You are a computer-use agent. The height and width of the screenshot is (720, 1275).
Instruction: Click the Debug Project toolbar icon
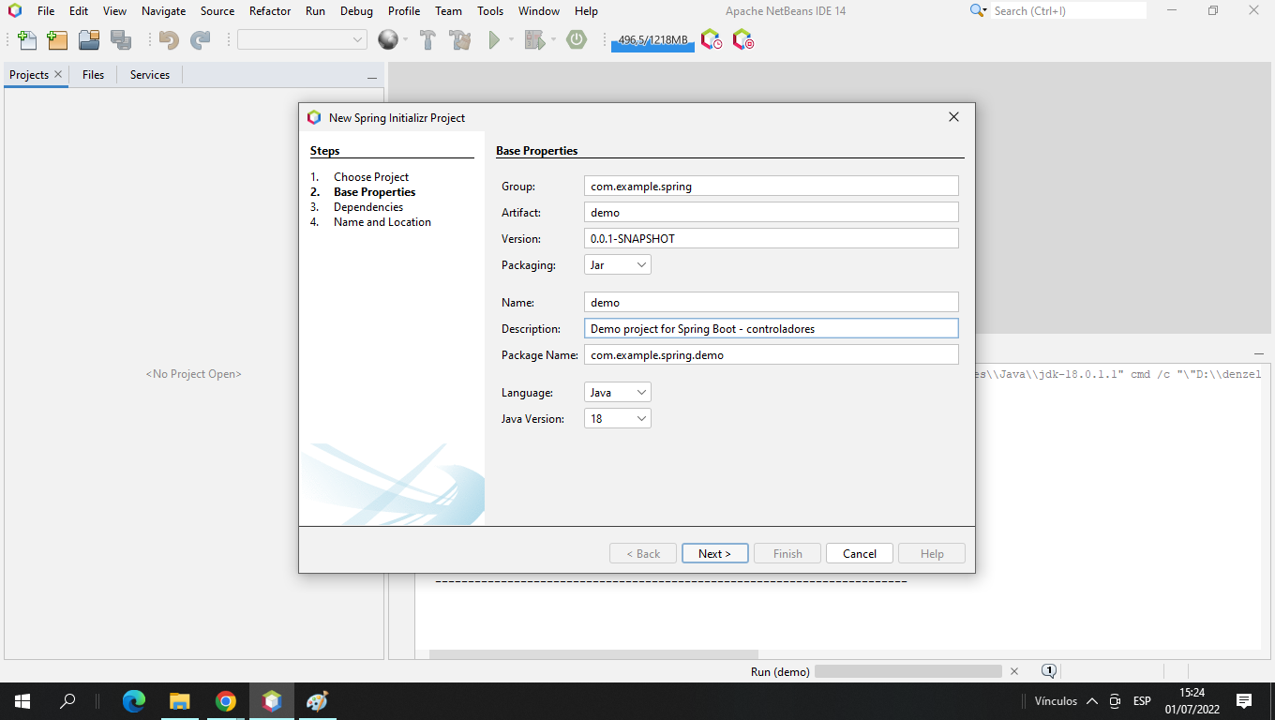click(x=534, y=40)
